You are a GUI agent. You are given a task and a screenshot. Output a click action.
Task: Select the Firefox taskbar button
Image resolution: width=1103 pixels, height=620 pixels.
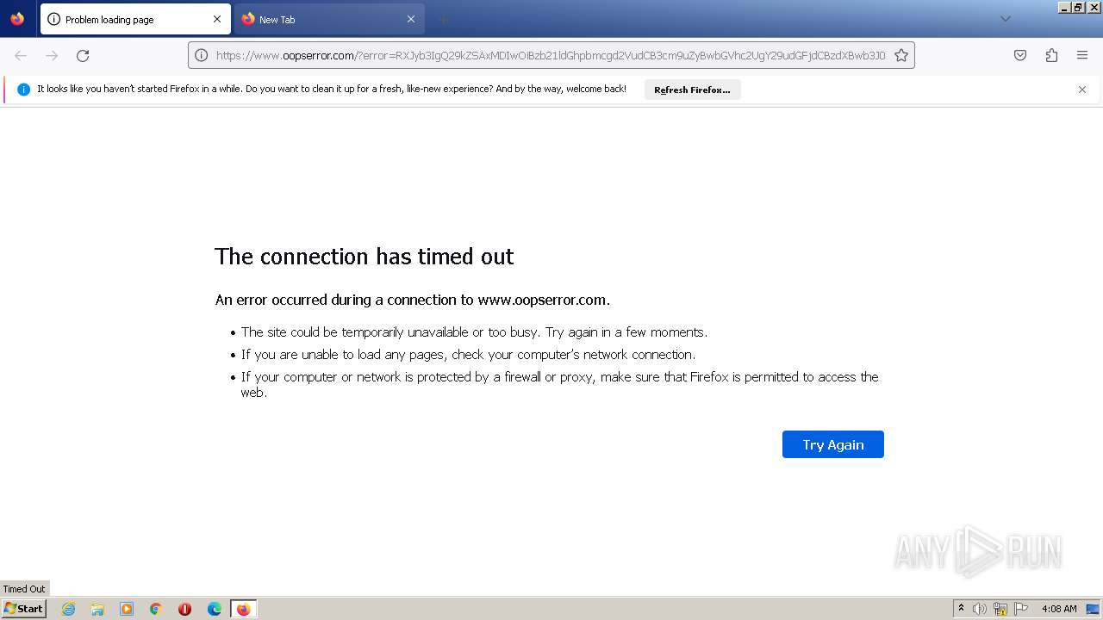point(244,609)
